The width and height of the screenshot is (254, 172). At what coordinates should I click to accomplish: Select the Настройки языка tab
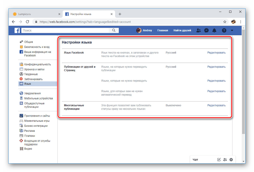pos(89,14)
